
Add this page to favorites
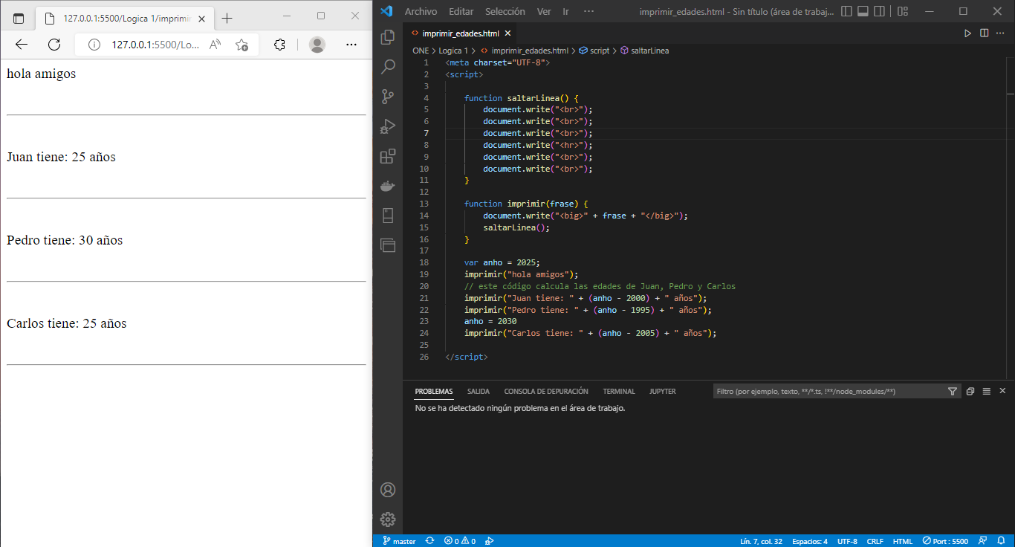241,45
